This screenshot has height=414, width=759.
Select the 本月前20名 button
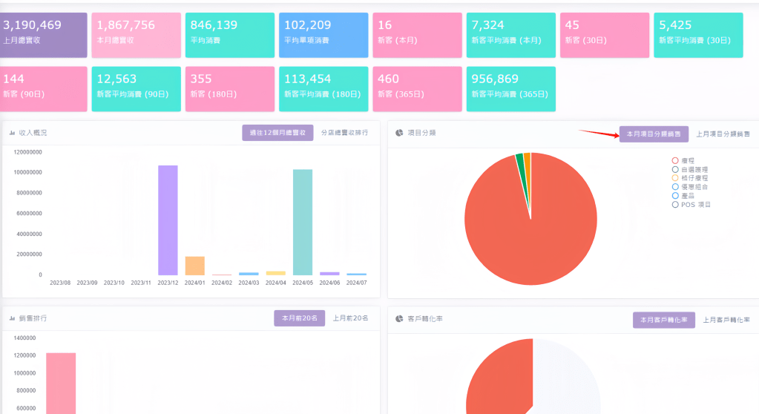299,318
